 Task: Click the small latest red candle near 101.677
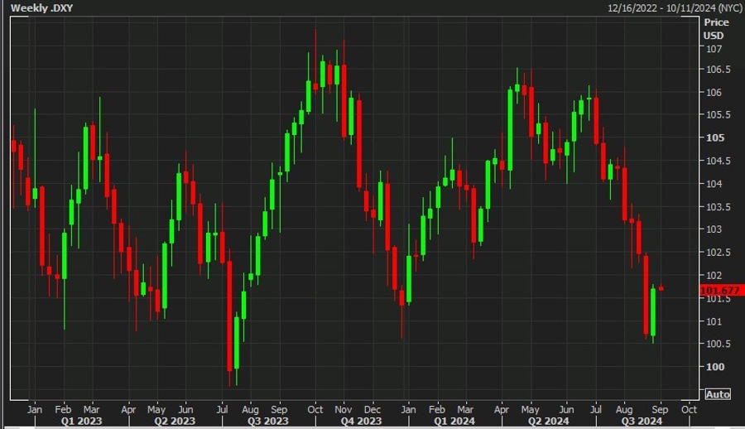pyautogui.click(x=661, y=288)
